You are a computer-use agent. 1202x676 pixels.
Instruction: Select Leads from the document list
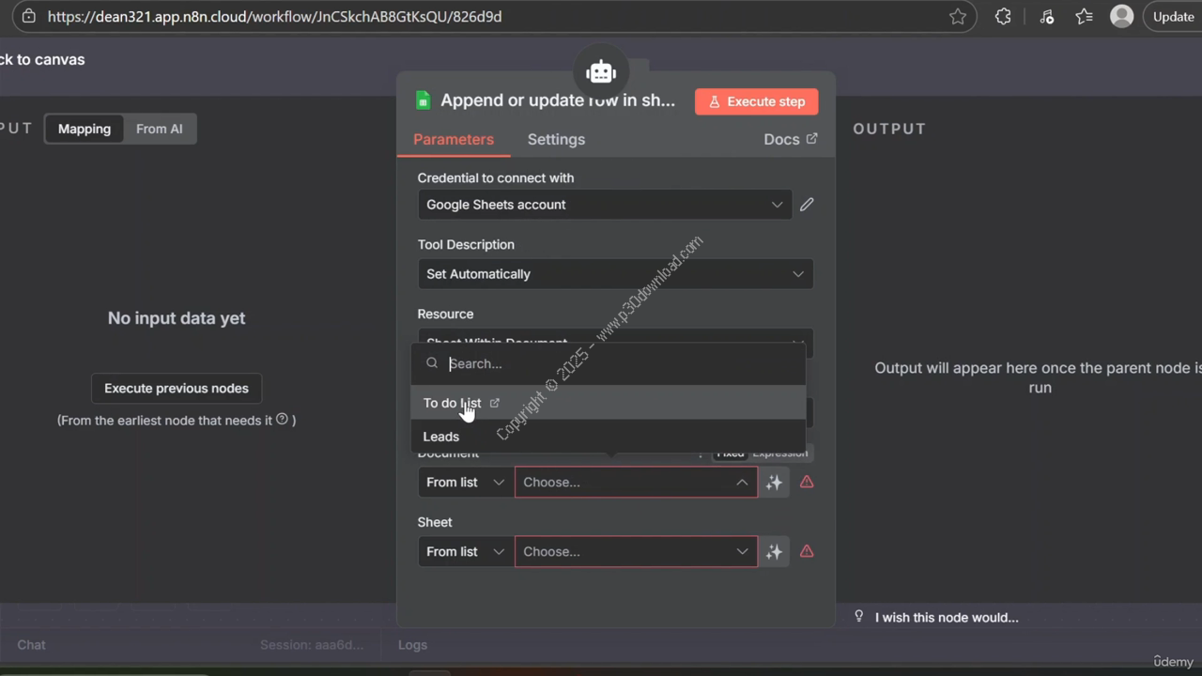pyautogui.click(x=441, y=437)
